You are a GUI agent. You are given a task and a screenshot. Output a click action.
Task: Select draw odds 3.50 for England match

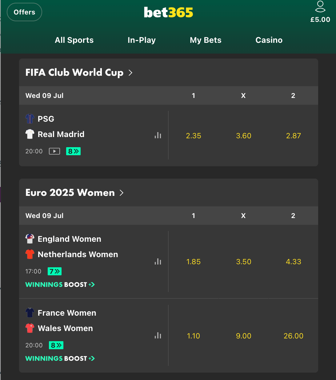(x=243, y=262)
